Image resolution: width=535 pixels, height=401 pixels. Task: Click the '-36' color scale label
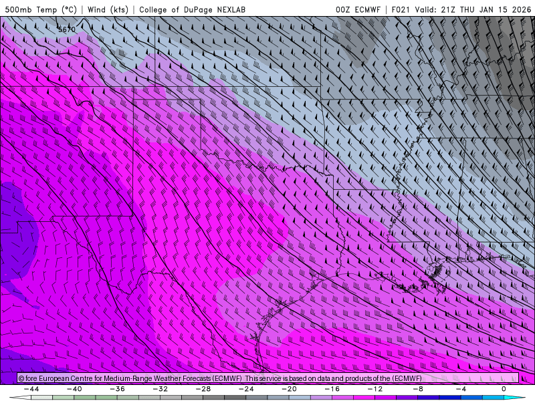click(117, 389)
